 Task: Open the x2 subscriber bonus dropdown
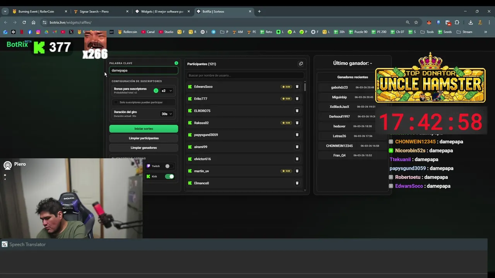coord(167,91)
